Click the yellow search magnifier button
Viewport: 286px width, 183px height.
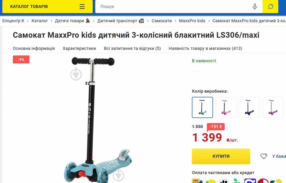[270, 7]
